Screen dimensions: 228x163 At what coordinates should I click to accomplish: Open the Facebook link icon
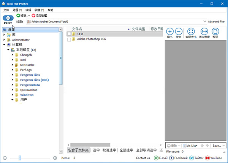(x=171, y=158)
